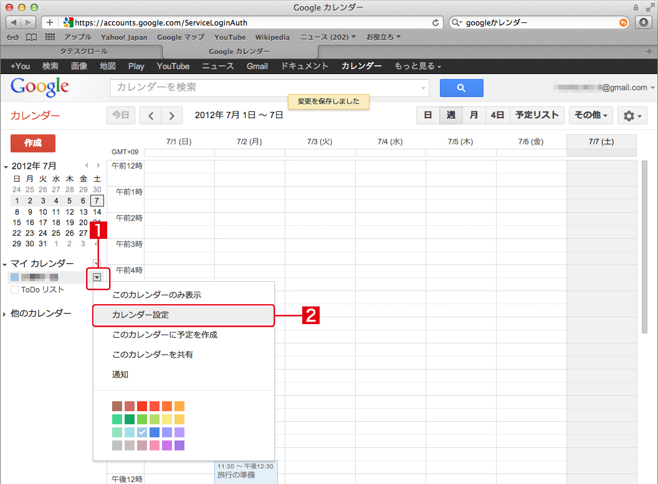Click the Google logo
The width and height of the screenshot is (658, 484).
coord(39,86)
